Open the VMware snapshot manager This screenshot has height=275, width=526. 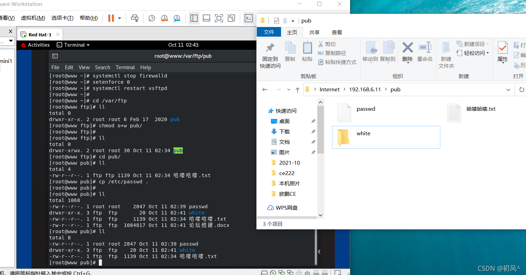click(176, 18)
